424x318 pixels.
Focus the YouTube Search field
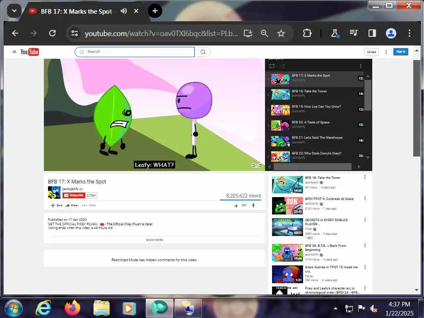pyautogui.click(x=135, y=52)
